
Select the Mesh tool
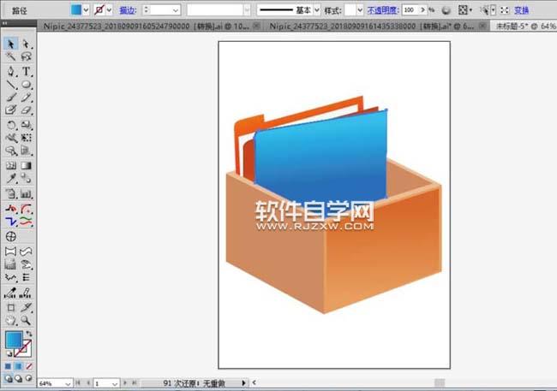click(10, 165)
